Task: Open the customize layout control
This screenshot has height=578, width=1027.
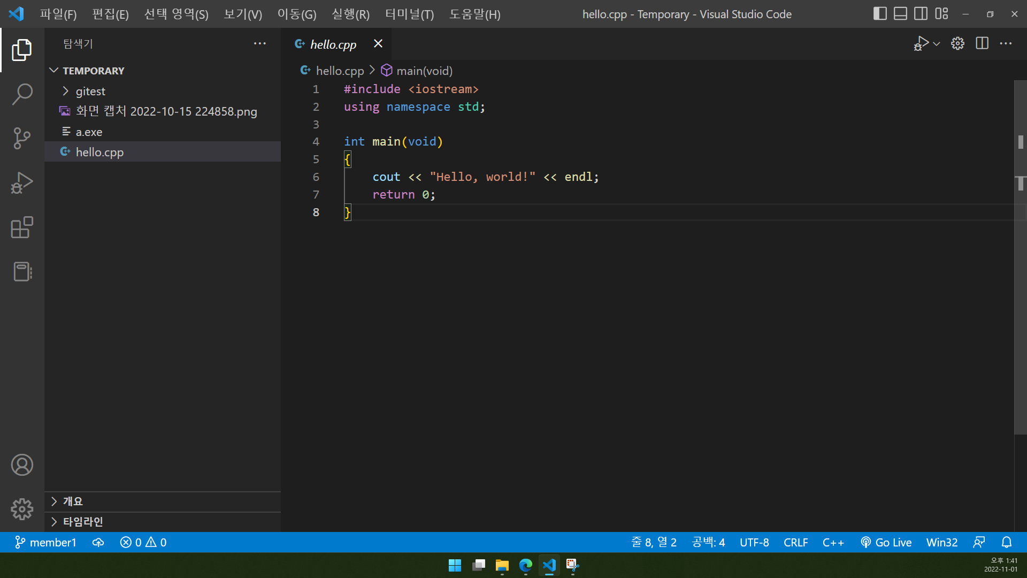Action: 941,14
